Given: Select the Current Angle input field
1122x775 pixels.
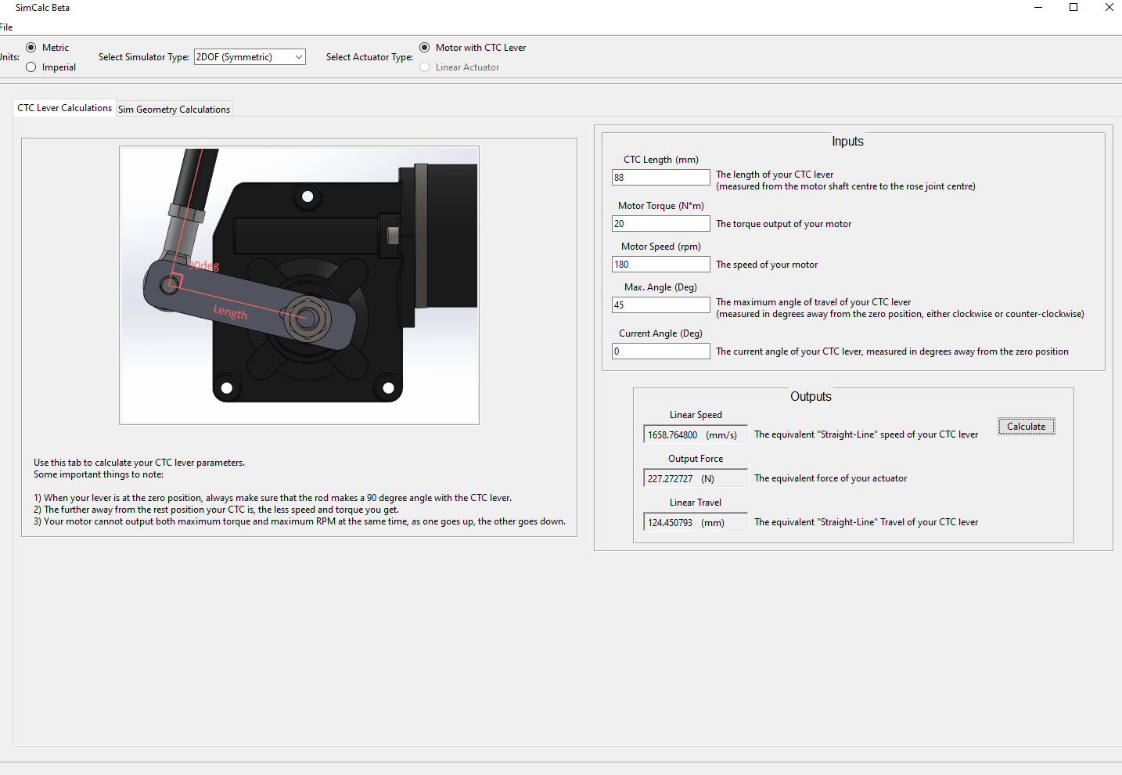Looking at the screenshot, I should [x=660, y=351].
